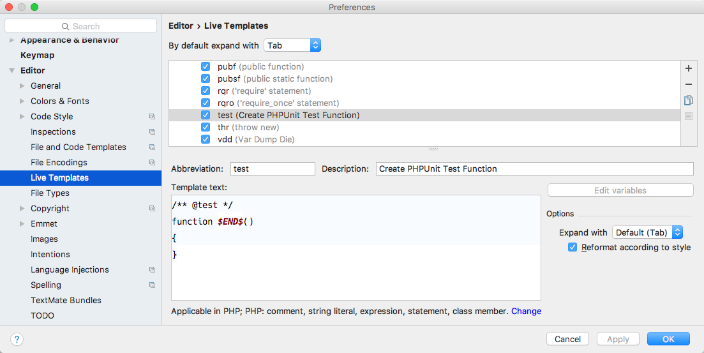
Task: Click the Apply button
Action: pos(618,339)
